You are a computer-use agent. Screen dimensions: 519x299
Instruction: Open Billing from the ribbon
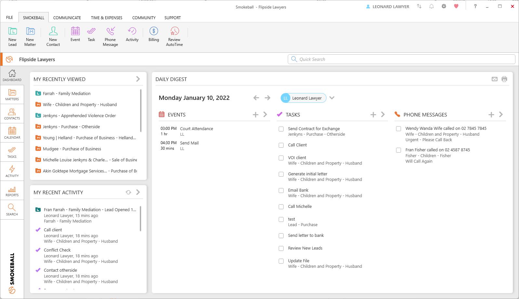point(154,34)
